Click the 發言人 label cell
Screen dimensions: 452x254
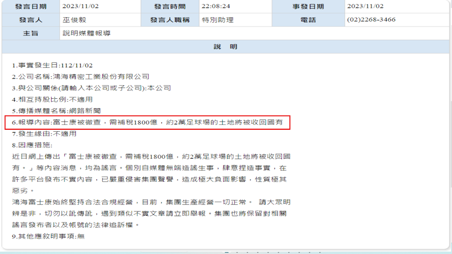pos(31,20)
